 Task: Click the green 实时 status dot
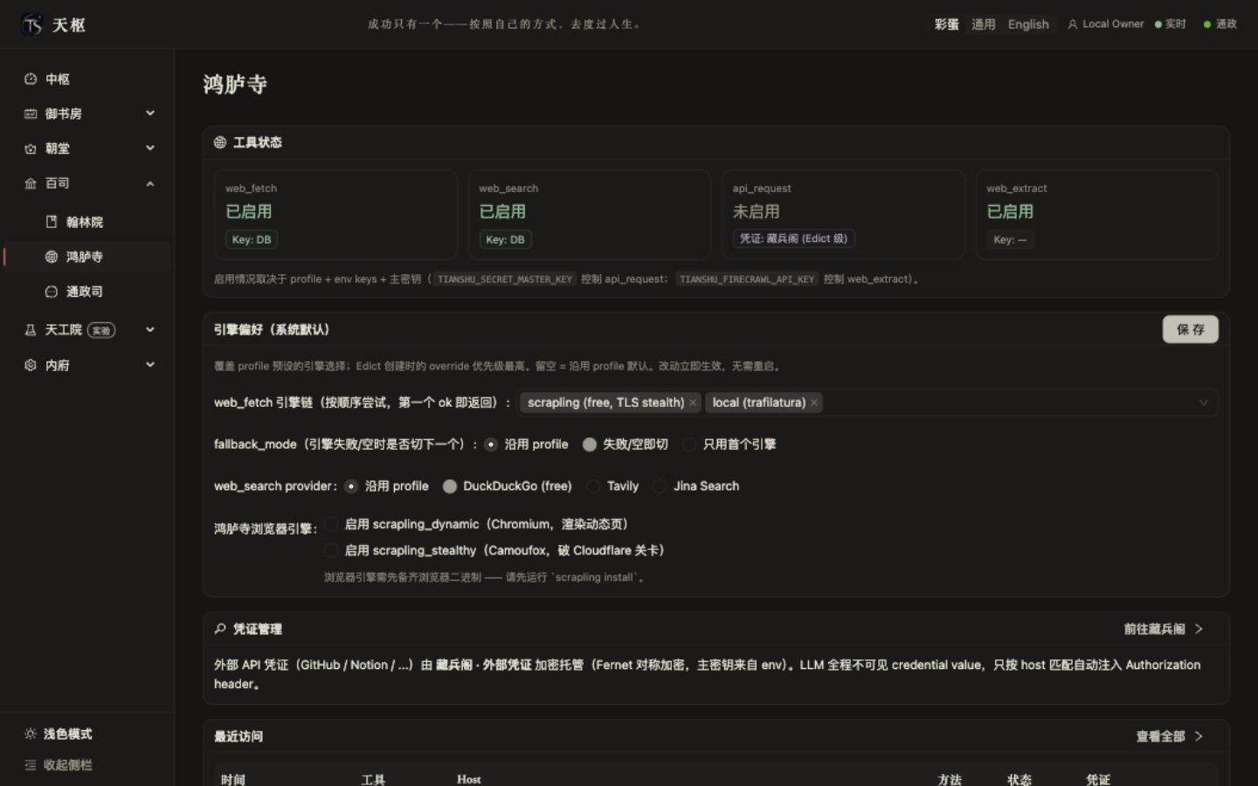(1158, 24)
